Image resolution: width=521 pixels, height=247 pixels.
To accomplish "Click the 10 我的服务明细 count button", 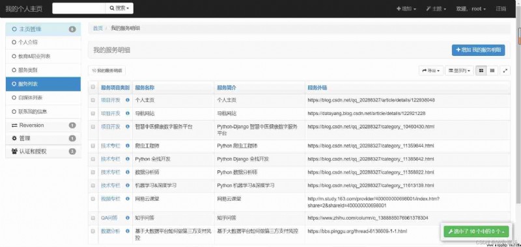I will (107, 71).
